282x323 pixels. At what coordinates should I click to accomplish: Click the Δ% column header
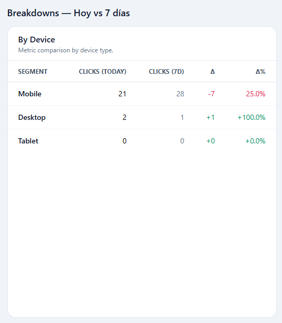pos(261,72)
